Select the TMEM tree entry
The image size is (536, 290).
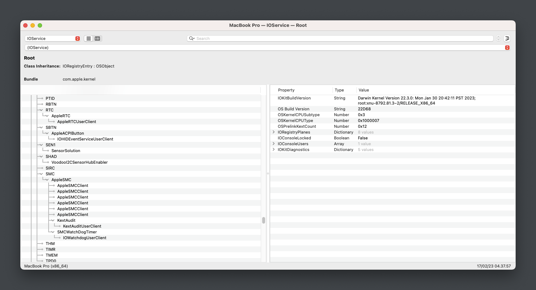coord(51,255)
